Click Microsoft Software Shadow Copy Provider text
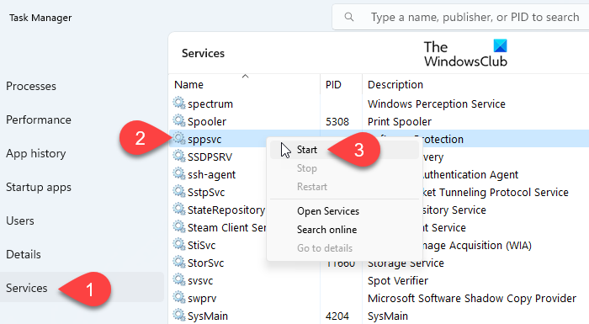The width and height of the screenshot is (589, 324). (x=472, y=299)
